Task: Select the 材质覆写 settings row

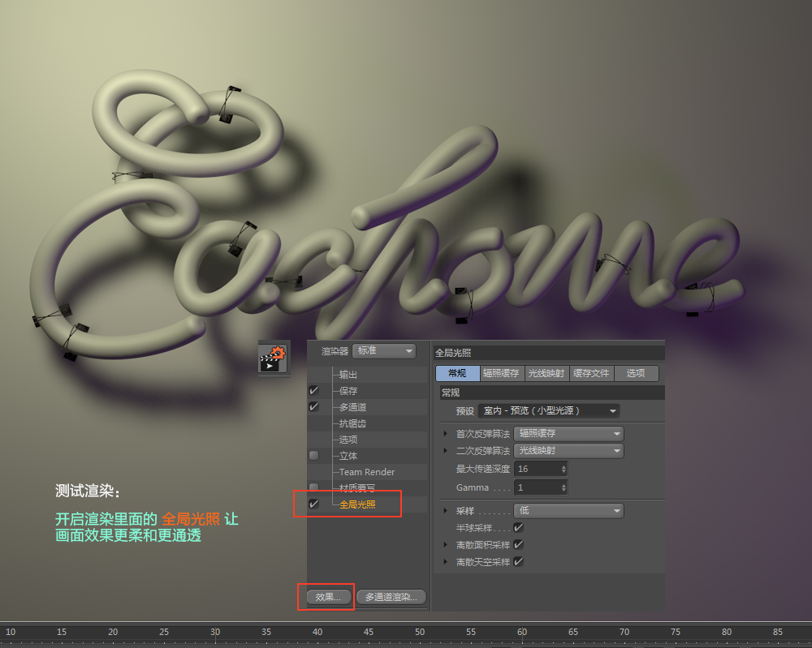Action: tap(367, 487)
